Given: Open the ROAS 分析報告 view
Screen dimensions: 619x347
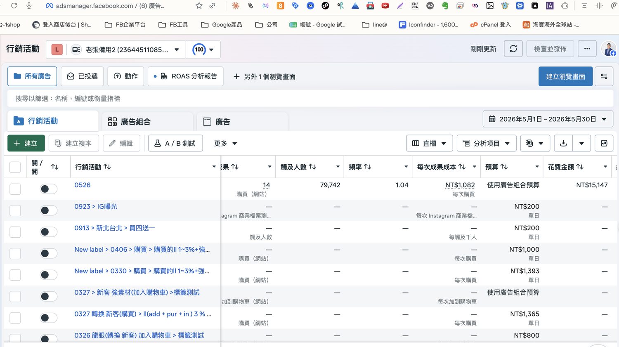Looking at the screenshot, I should [x=185, y=76].
